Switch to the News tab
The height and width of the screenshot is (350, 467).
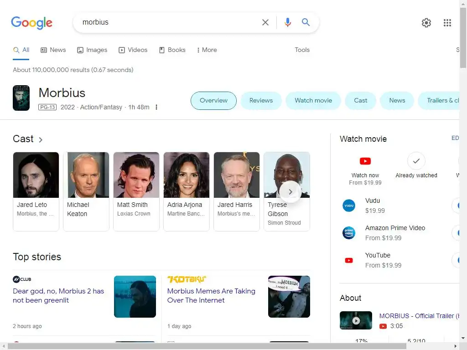(53, 50)
